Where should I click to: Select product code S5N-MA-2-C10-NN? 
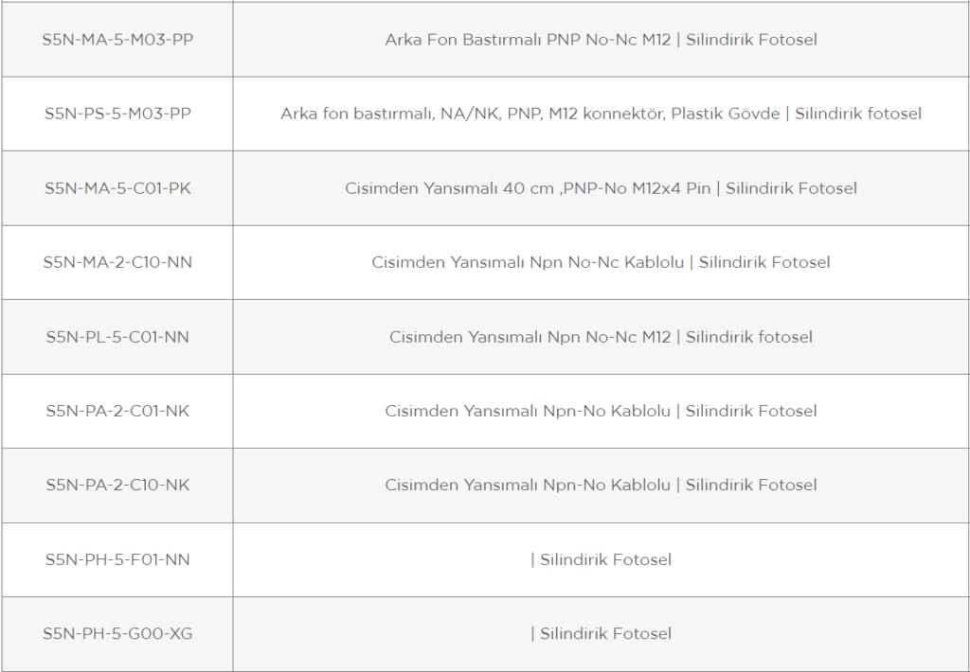click(117, 262)
